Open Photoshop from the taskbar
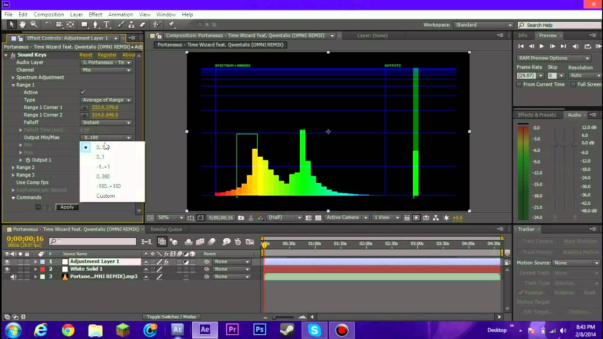Viewport: 603px width, 339px height. click(x=259, y=330)
